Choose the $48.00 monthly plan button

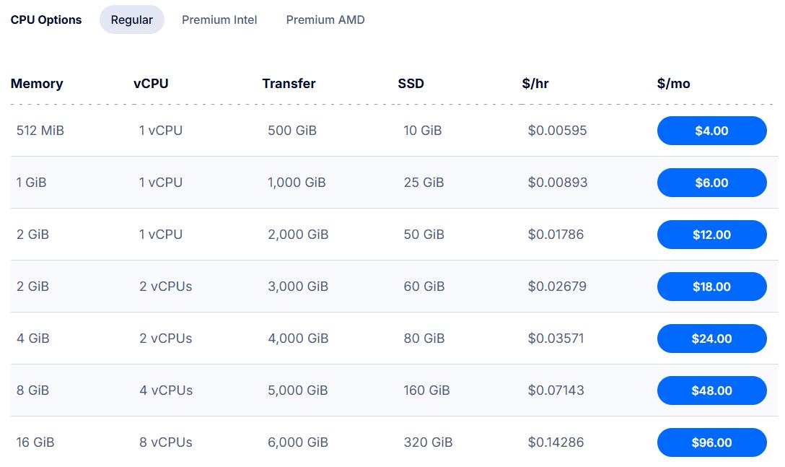coord(711,390)
